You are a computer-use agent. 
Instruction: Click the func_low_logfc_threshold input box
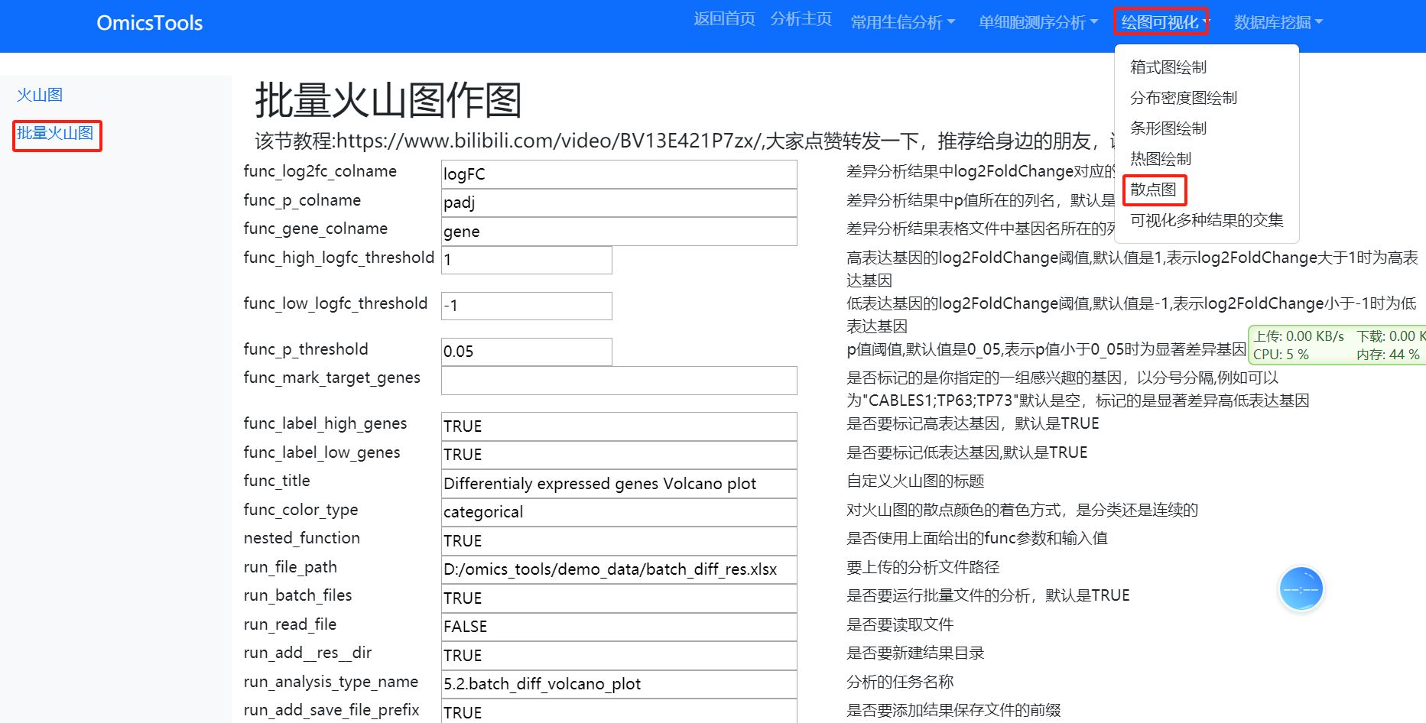pyautogui.click(x=526, y=306)
